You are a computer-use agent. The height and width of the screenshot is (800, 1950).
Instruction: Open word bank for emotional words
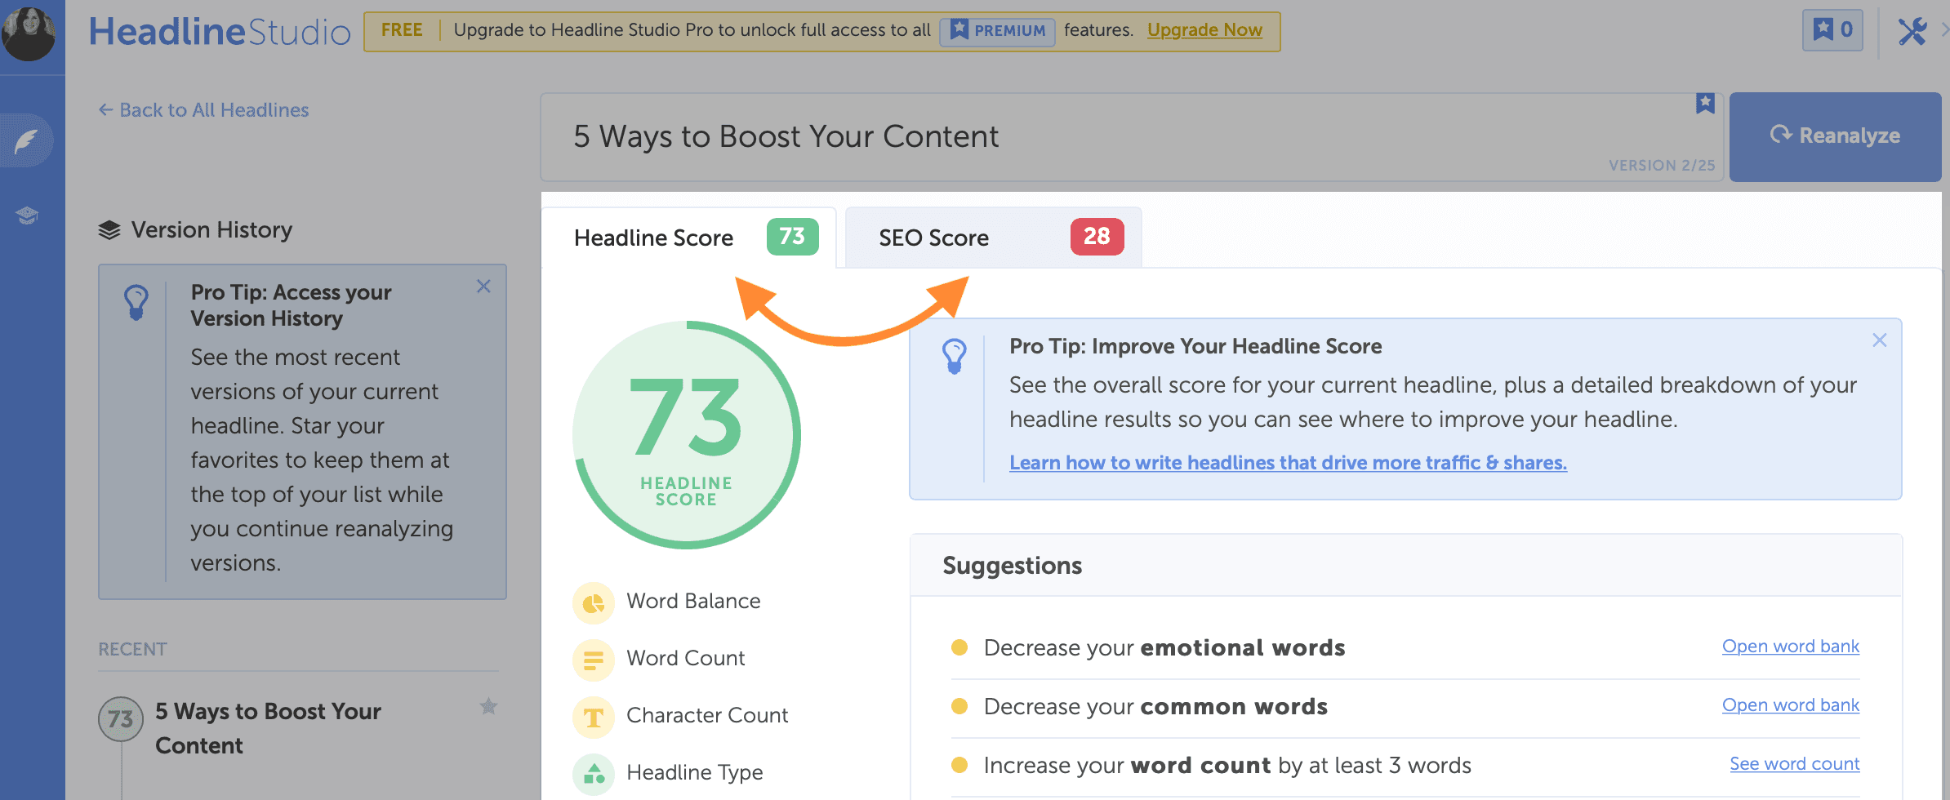click(1791, 647)
